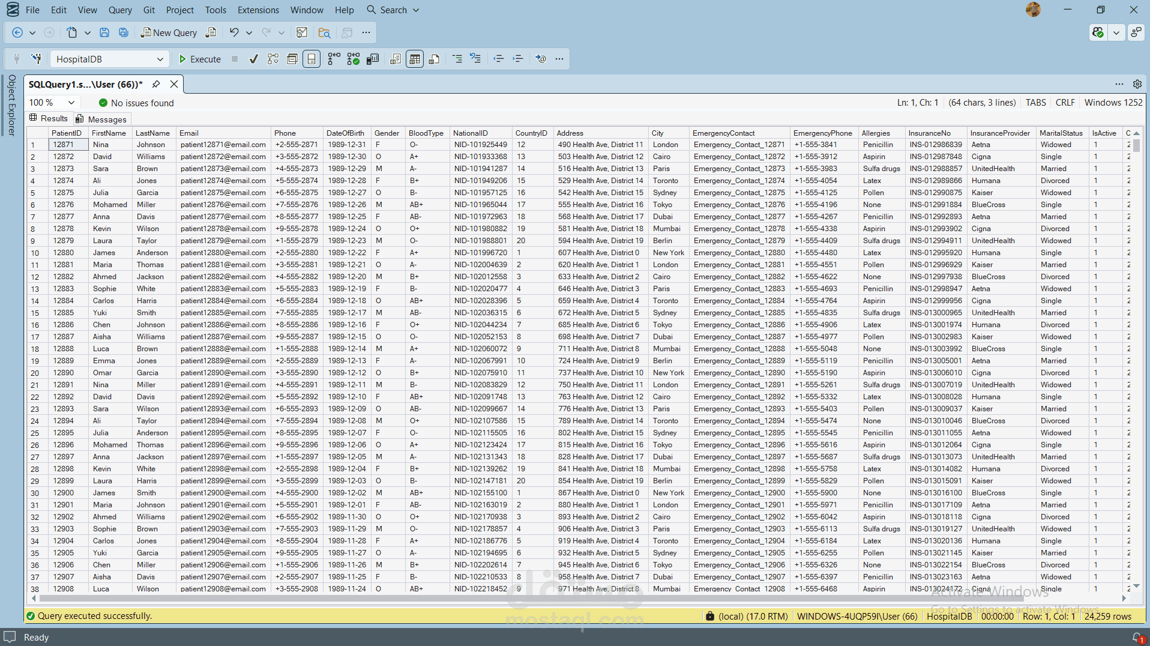Toggle Include Client Statistics
Image resolution: width=1150 pixels, height=646 pixels.
click(x=373, y=59)
